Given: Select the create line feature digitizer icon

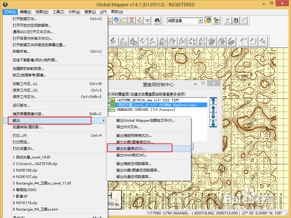Looking at the screenshot, I should (x=113, y=41).
